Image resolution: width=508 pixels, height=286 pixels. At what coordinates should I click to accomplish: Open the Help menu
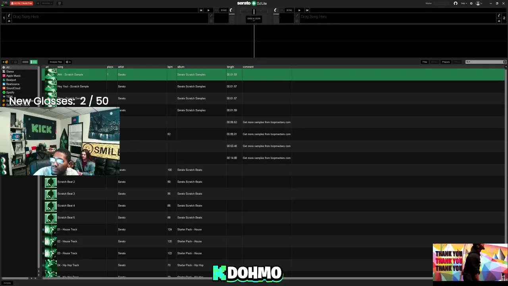pyautogui.click(x=463, y=3)
